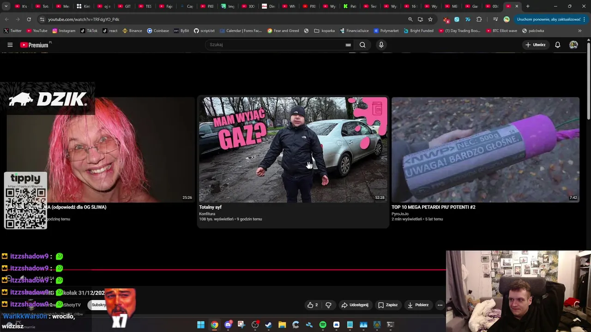Open more actions with the three-dot button
Image resolution: width=591 pixels, height=332 pixels.
point(440,305)
